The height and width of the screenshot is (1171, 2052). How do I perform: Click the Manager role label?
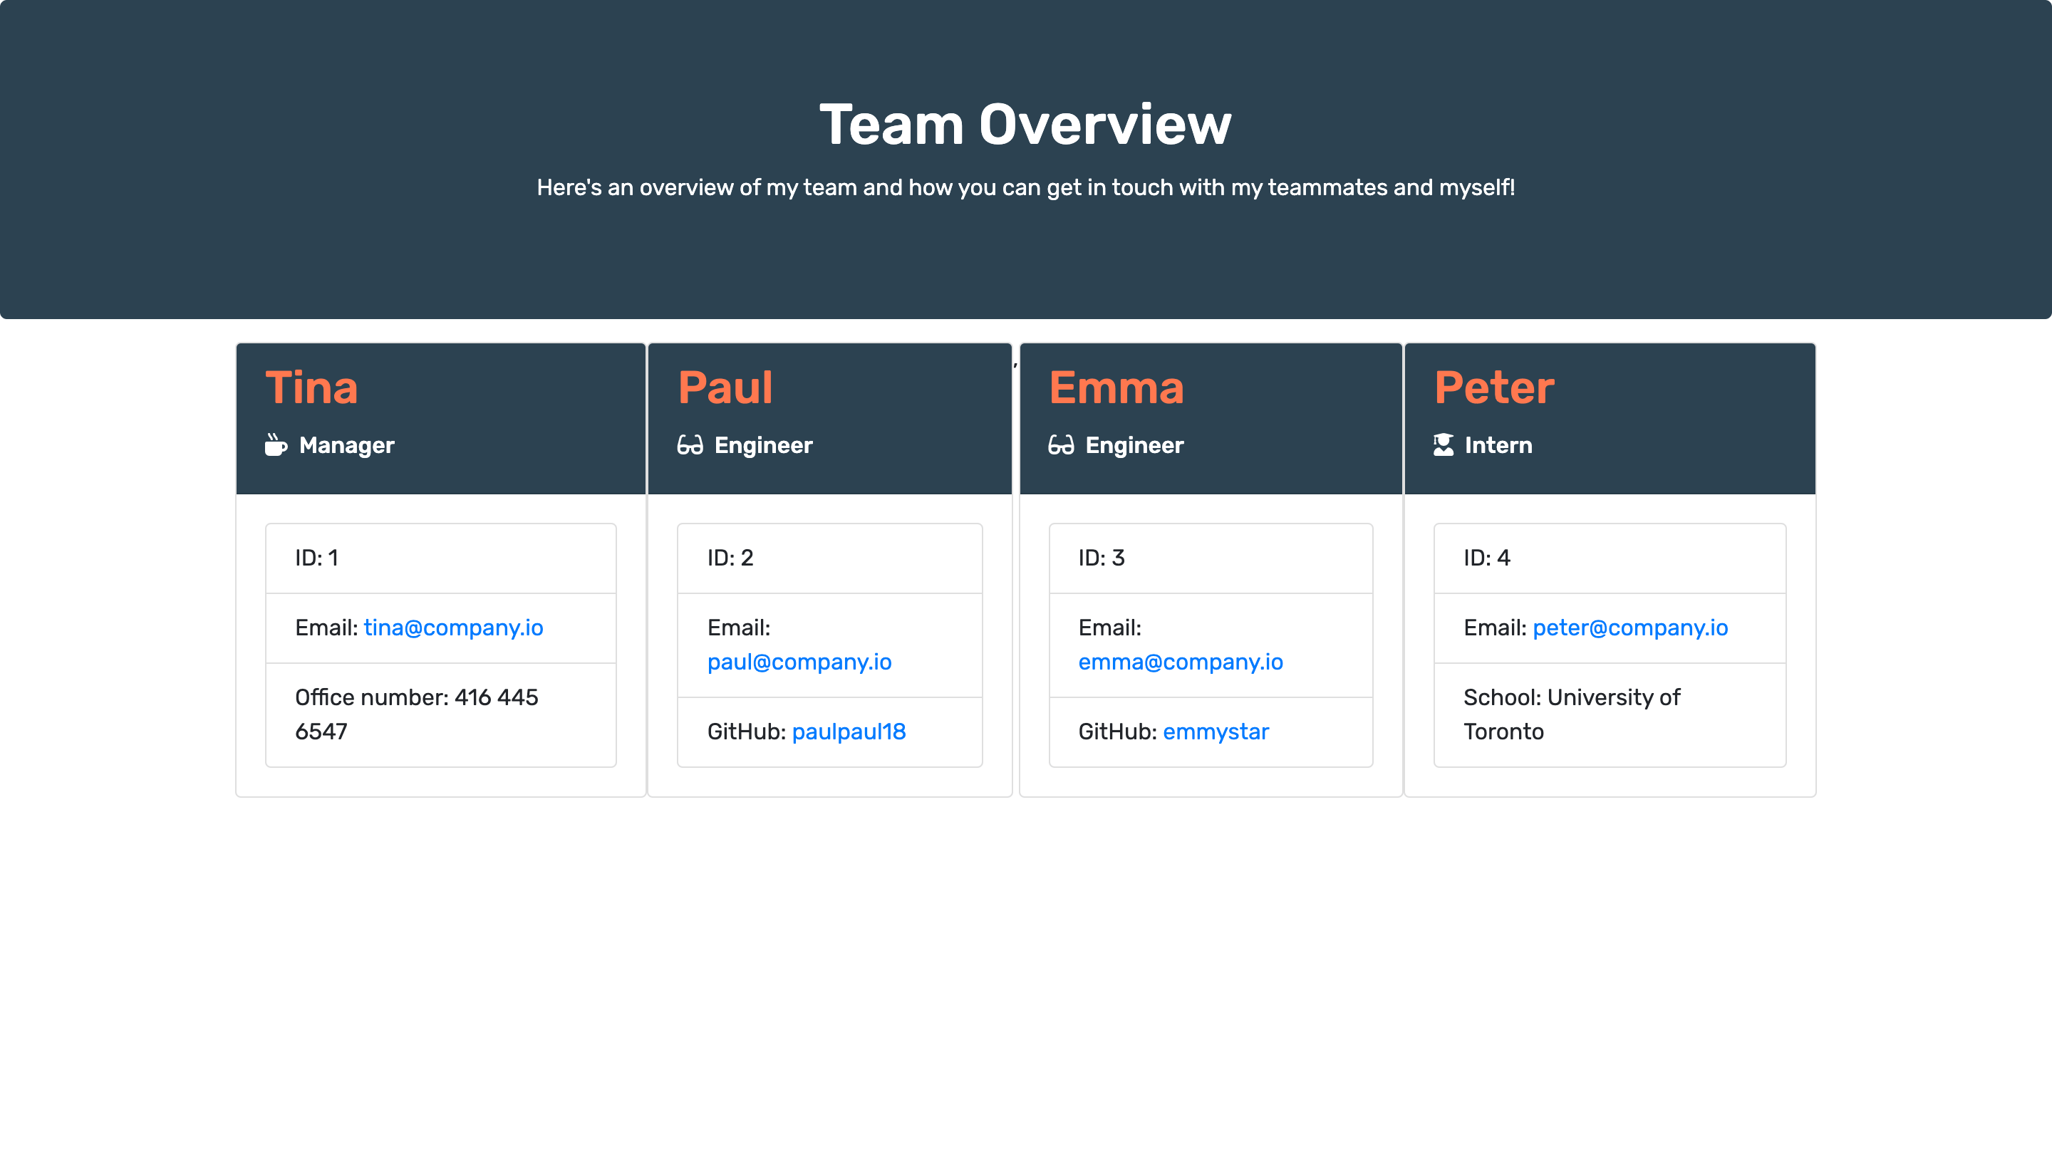(x=347, y=444)
